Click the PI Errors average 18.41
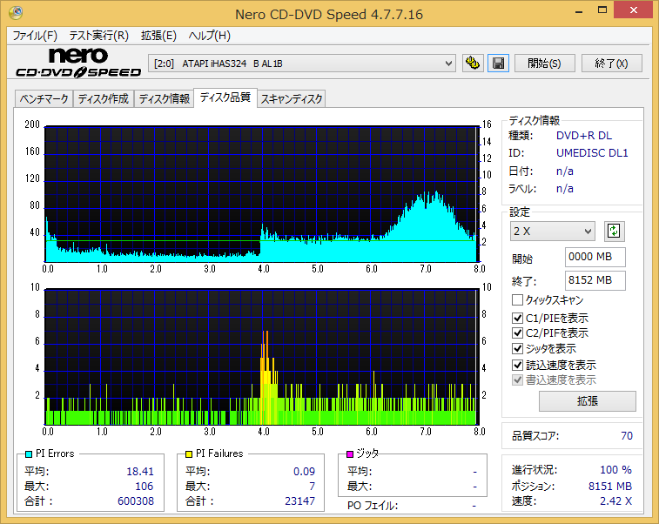The height and width of the screenshot is (524, 659). coord(140,472)
